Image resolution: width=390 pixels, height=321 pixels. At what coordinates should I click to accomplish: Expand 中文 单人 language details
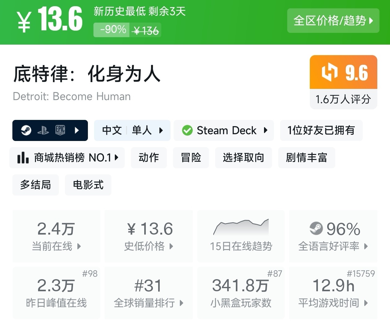click(132, 130)
